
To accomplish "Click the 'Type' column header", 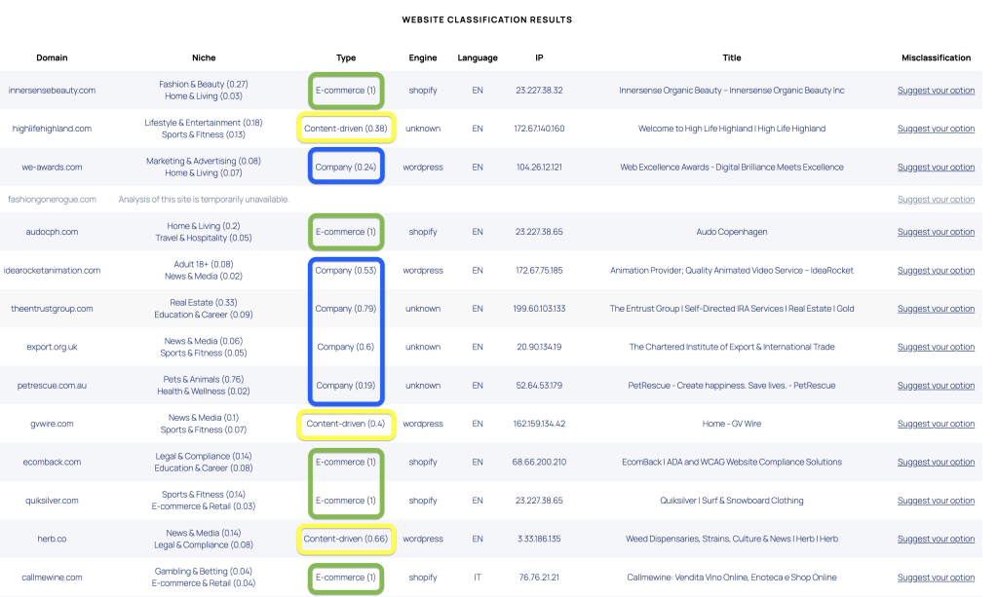I will [x=346, y=57].
